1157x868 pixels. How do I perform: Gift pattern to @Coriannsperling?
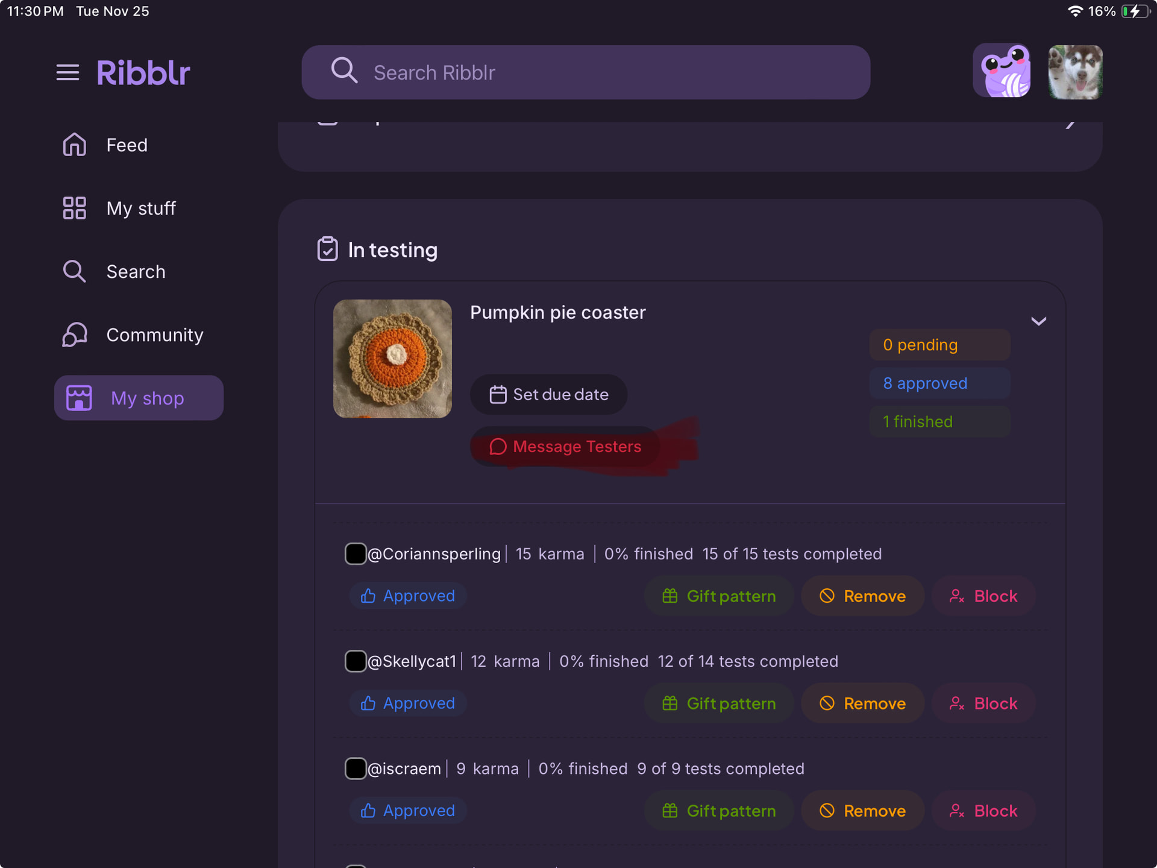(719, 596)
